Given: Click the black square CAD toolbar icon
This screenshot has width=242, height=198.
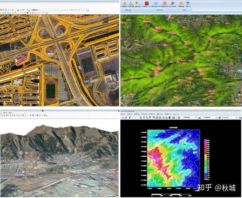Looking at the screenshot, I should [x=170, y=117].
